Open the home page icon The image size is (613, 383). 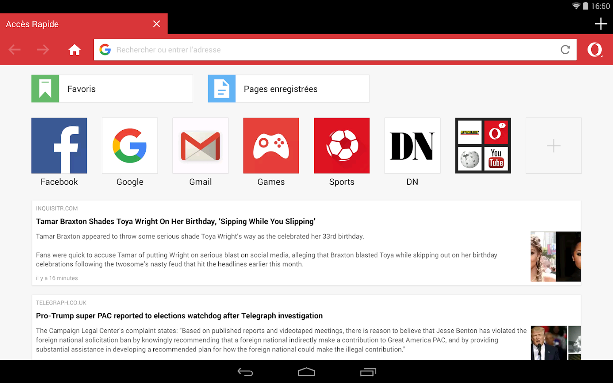click(x=74, y=50)
